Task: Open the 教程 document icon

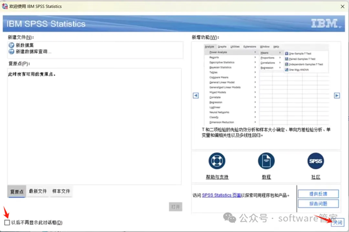Action: (x=266, y=161)
